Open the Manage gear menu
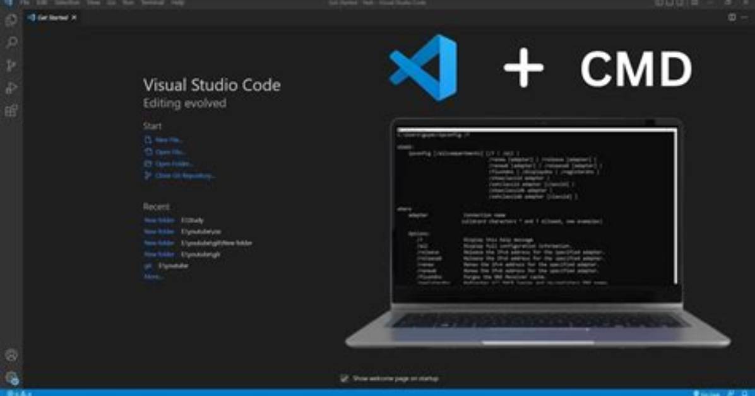 (x=11, y=378)
